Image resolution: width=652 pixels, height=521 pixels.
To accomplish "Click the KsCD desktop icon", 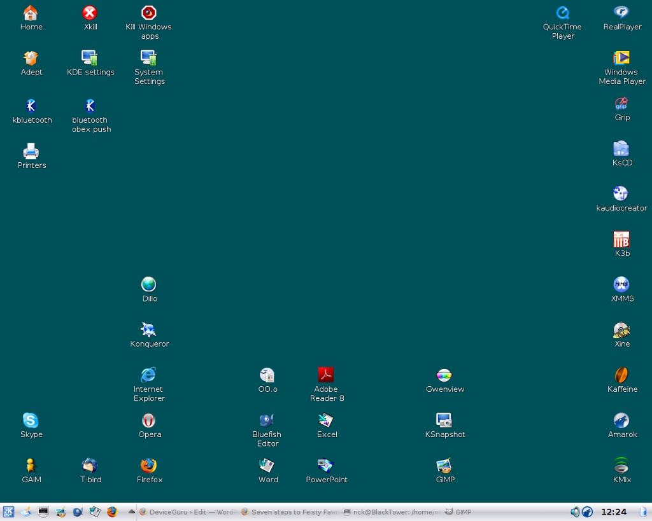I will [621, 149].
